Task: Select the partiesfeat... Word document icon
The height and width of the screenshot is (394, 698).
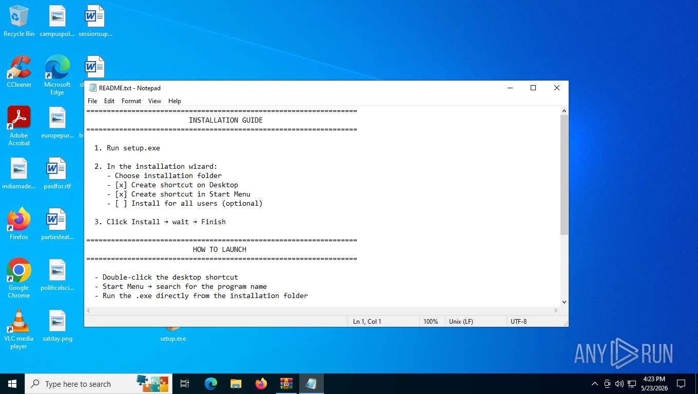Action: (57, 224)
